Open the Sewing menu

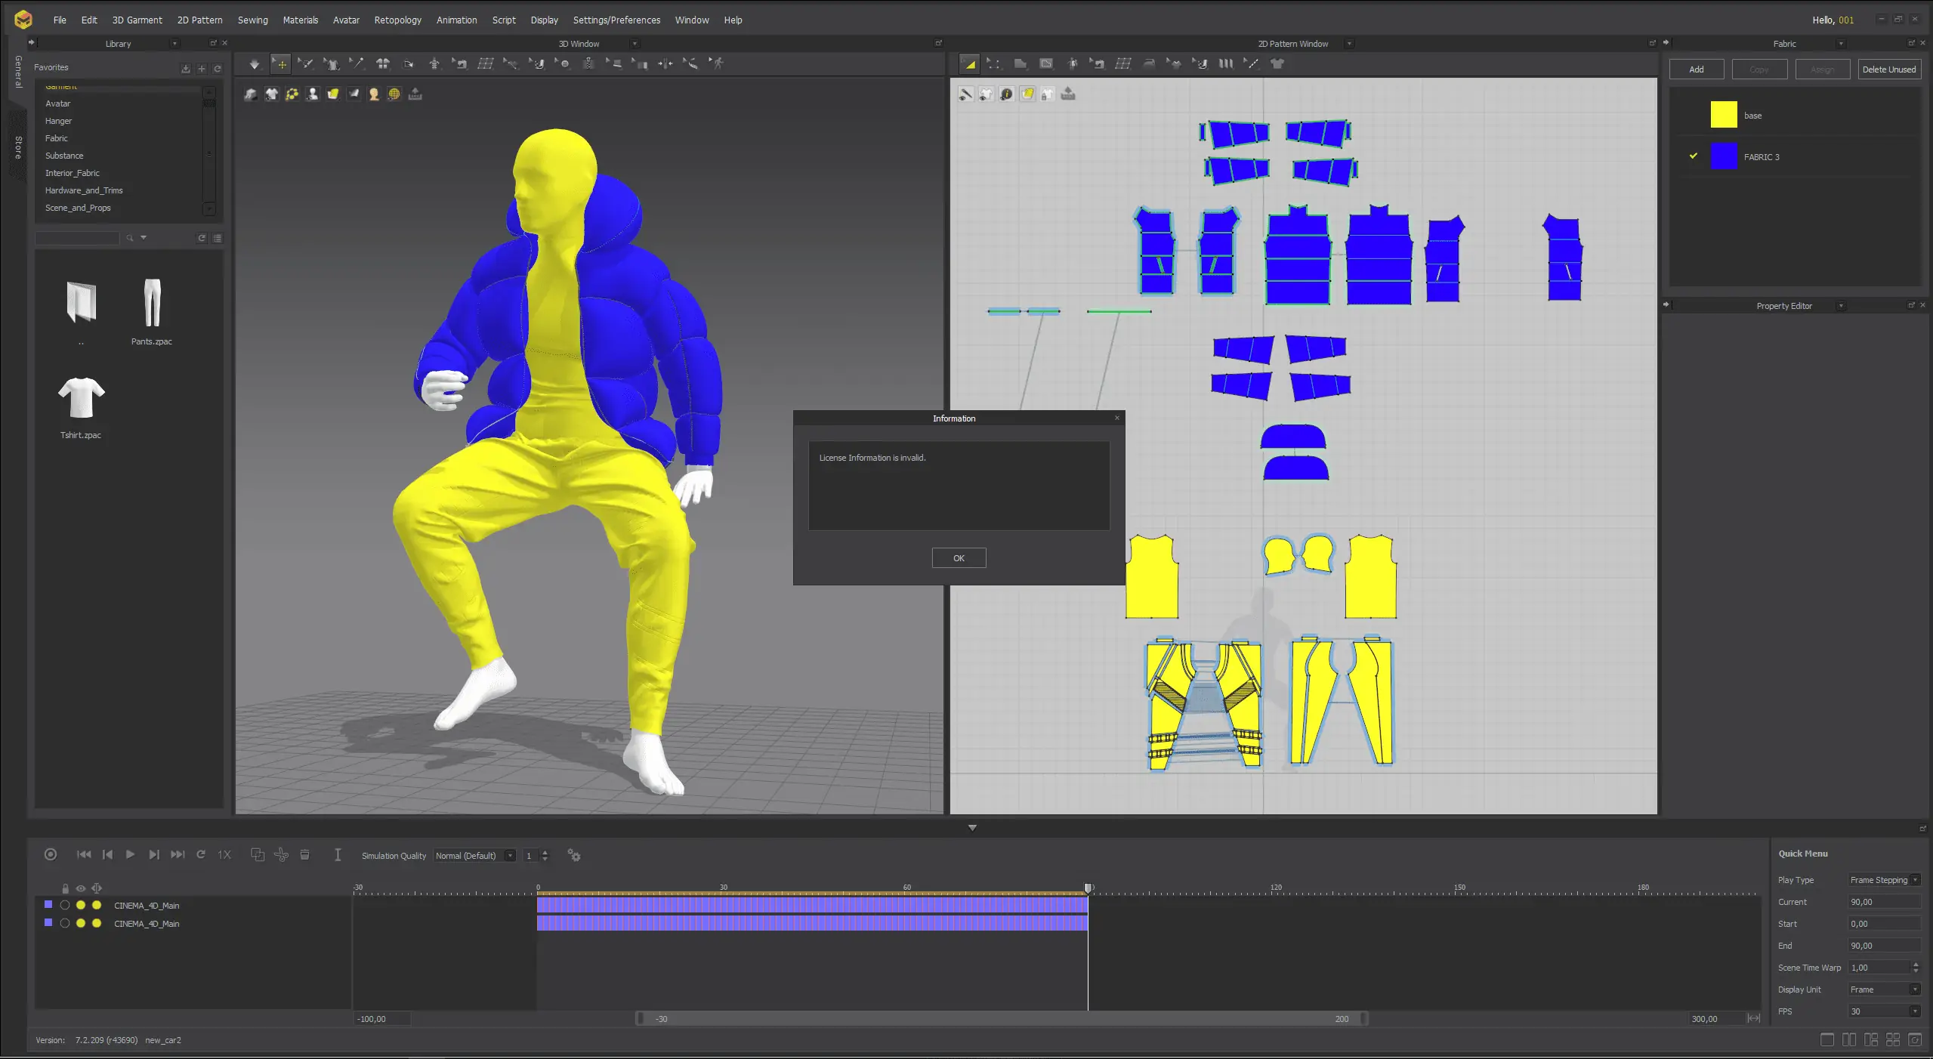click(x=252, y=20)
